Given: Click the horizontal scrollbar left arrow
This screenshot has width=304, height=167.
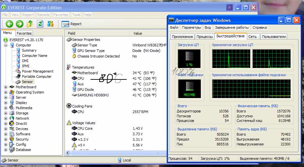Looking at the screenshot, I should pos(68,153).
